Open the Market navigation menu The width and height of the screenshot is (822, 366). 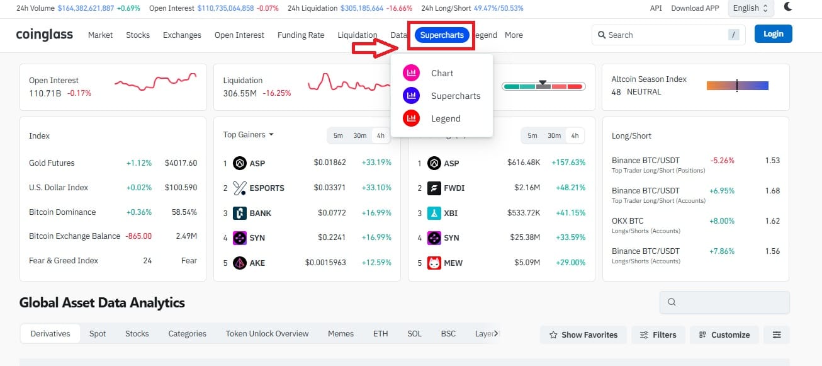[101, 35]
